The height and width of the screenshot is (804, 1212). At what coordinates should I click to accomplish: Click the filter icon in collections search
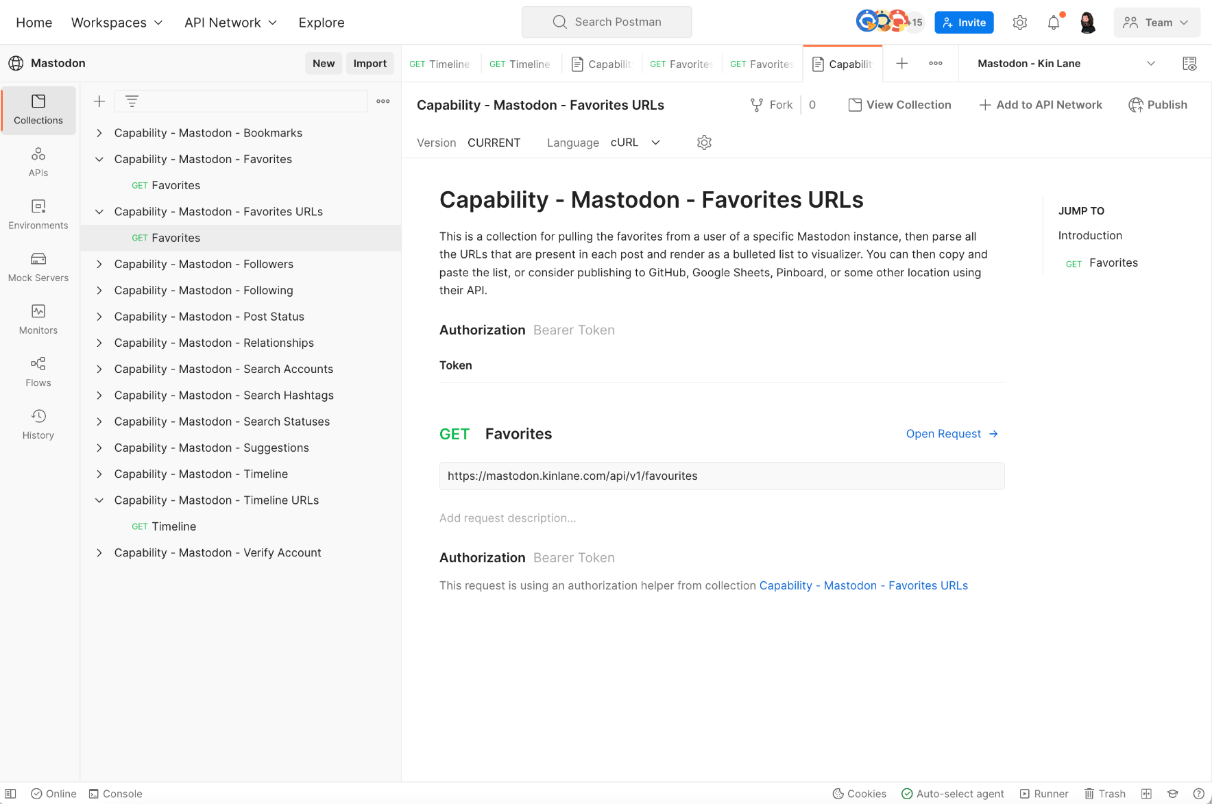132,101
